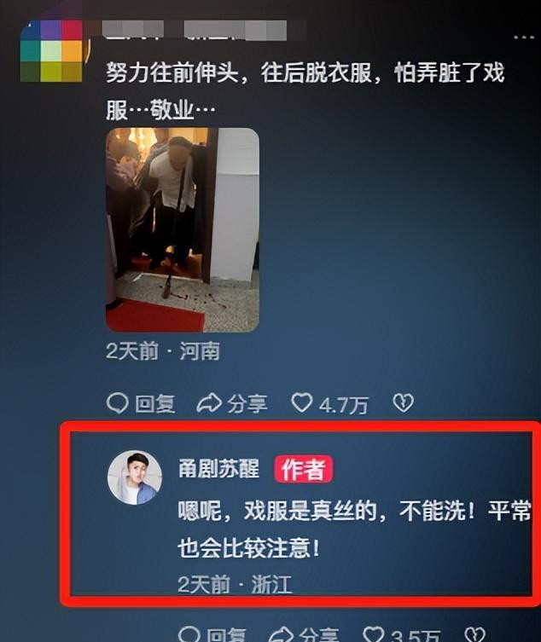Image resolution: width=541 pixels, height=642 pixels.
Task: Click 回复 text under the first comment
Action: click(x=155, y=404)
